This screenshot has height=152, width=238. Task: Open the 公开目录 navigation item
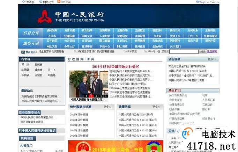pyautogui.click(x=52, y=41)
